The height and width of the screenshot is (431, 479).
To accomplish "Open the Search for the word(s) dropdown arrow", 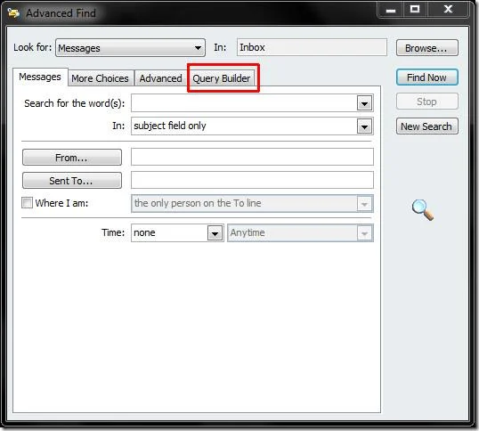I will (x=364, y=103).
